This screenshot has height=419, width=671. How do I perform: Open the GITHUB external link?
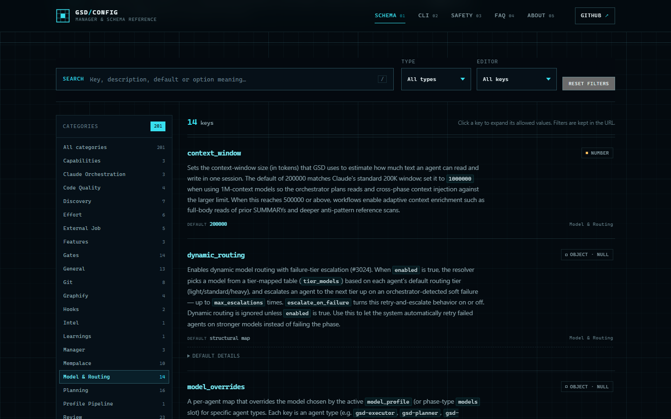click(x=595, y=16)
